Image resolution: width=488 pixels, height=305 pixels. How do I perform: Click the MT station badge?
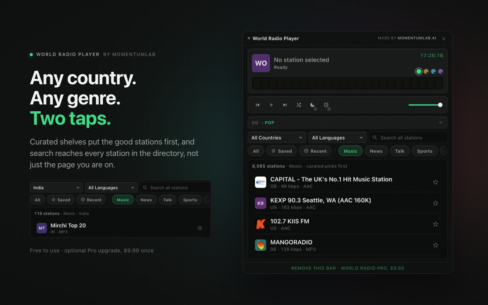(x=42, y=228)
